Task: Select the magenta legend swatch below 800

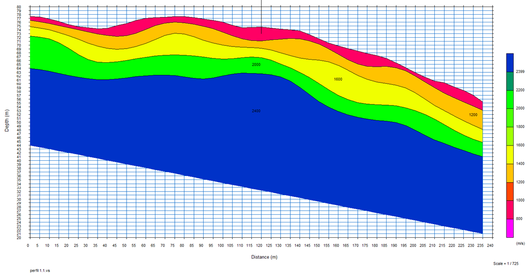Action: 510,229
